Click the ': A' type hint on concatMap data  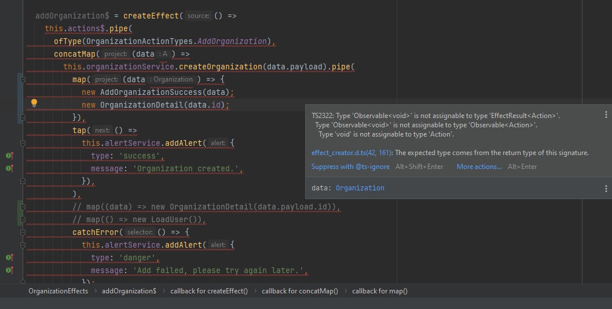[163, 54]
